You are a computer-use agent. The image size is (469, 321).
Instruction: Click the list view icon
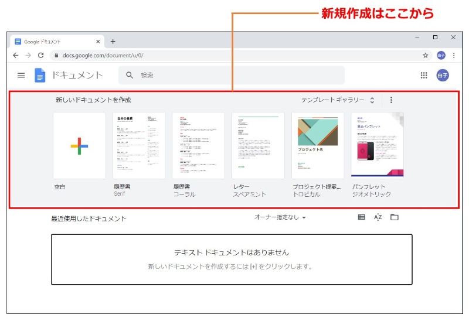pyautogui.click(x=362, y=217)
